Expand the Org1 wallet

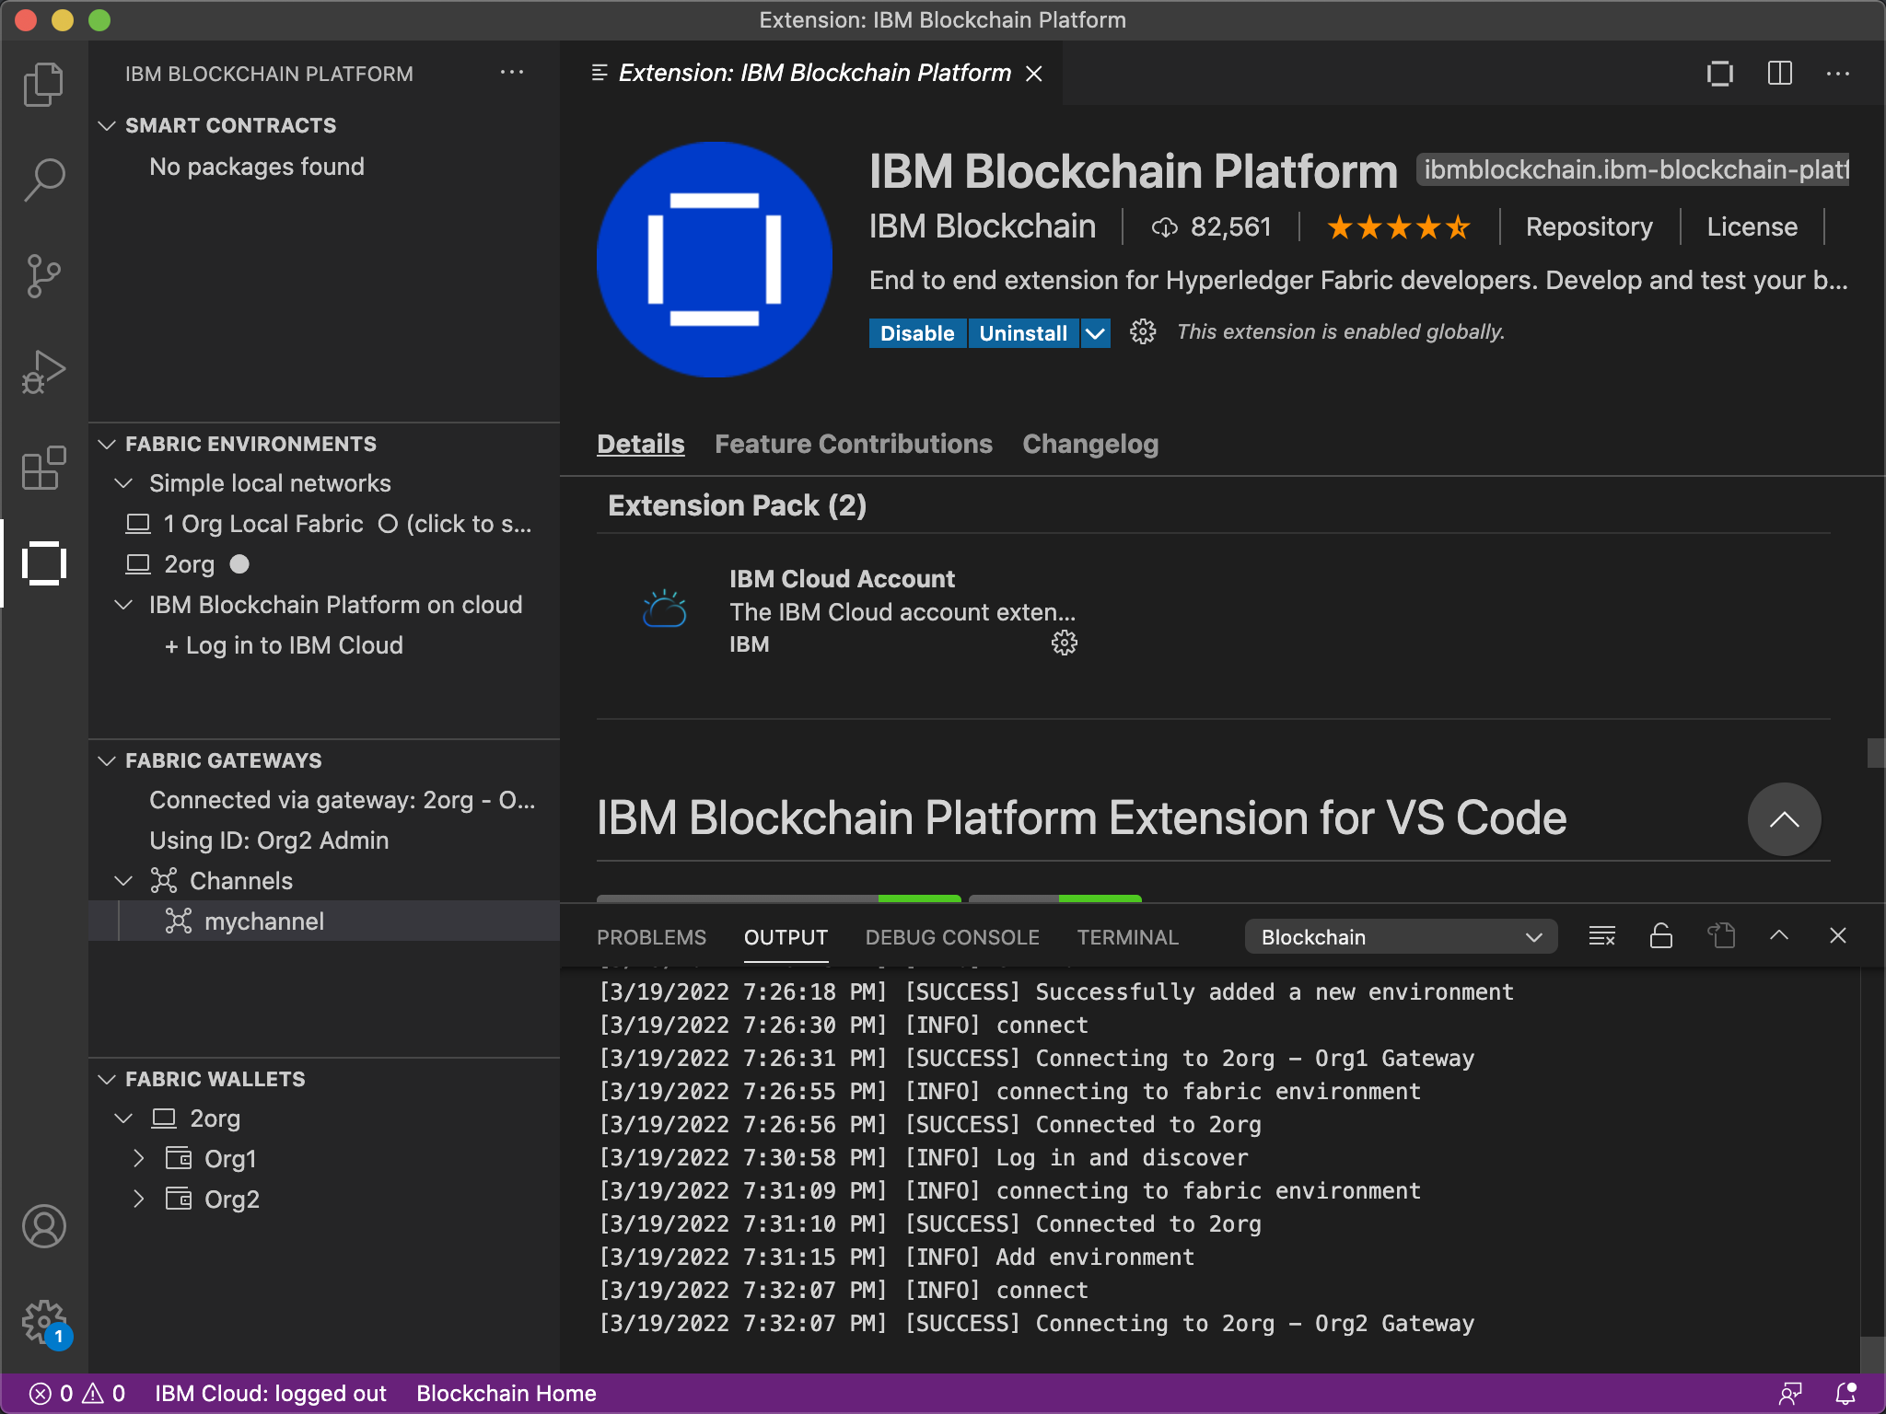click(138, 1159)
